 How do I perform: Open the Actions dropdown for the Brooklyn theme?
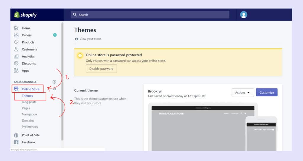(243, 92)
